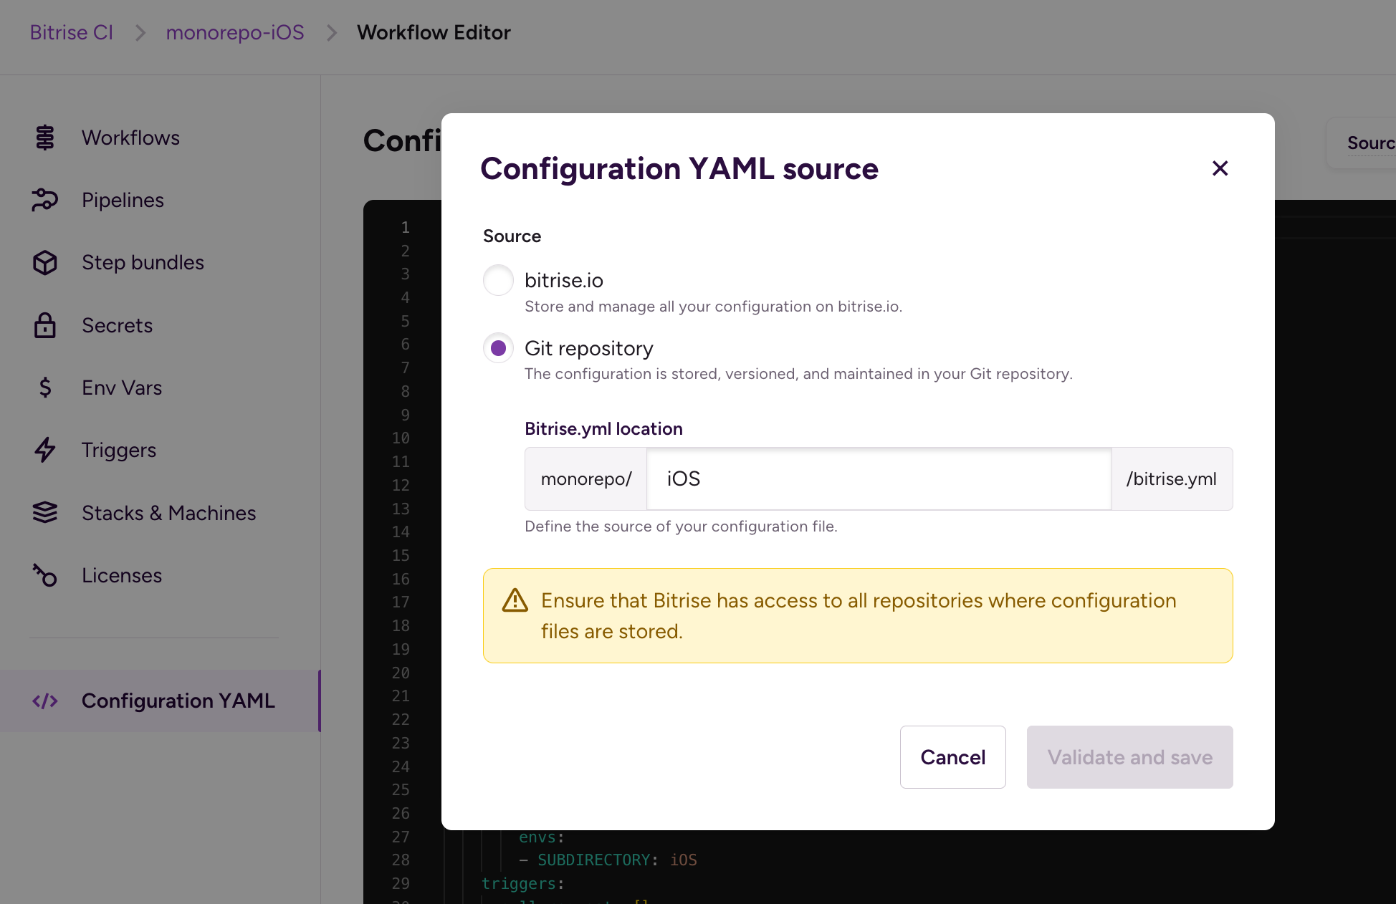Click the dialog title 'Configuration YAML source'
1396x904 pixels.
click(679, 169)
